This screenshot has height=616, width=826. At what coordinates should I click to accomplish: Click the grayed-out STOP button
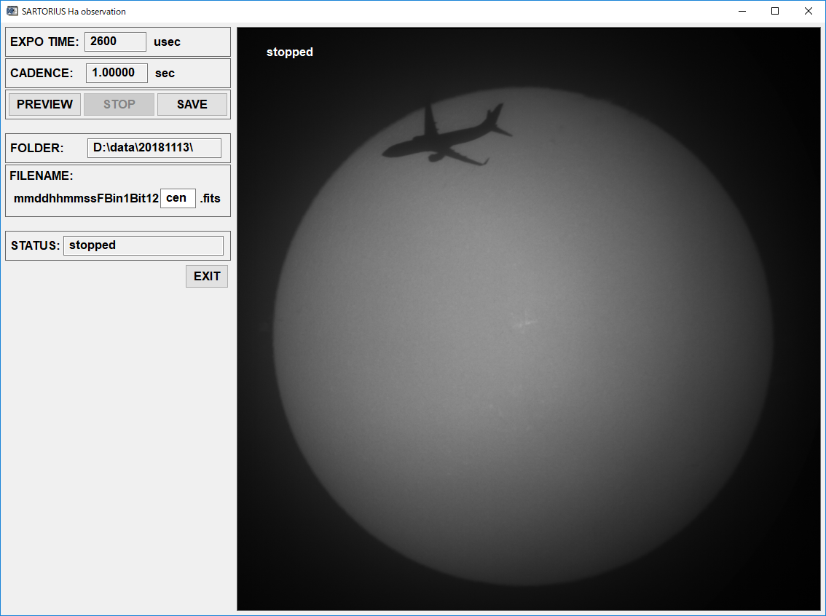click(119, 104)
